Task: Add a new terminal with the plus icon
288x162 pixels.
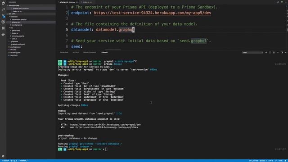Action: tap(266, 53)
